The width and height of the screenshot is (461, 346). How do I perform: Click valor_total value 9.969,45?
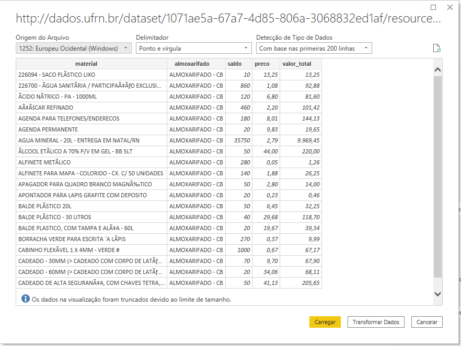tap(301, 140)
